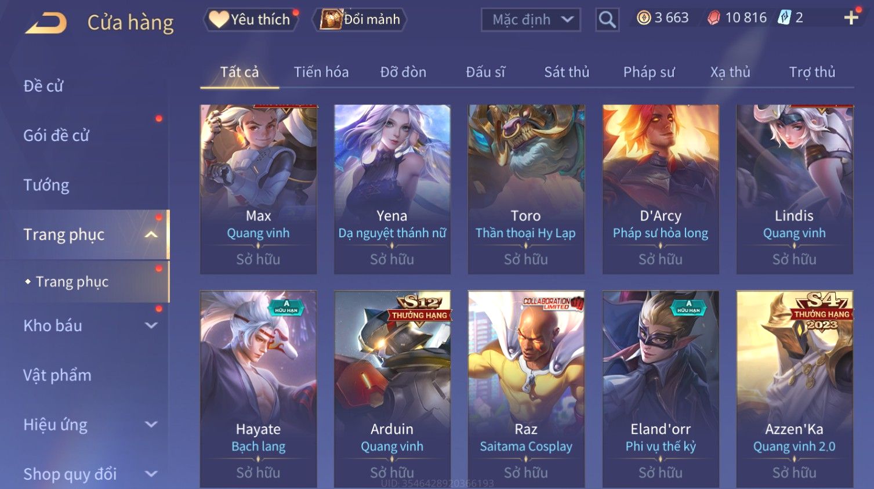Go back using the return arrow icon
Viewport: 874px width, 489px height.
click(46, 23)
